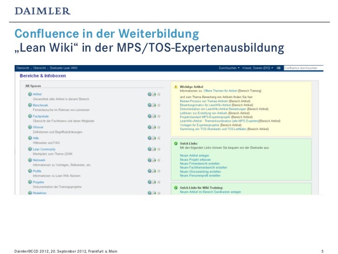Click add-page icon in the Projekte row
This screenshot has width=338, height=254.
pyautogui.click(x=154, y=182)
